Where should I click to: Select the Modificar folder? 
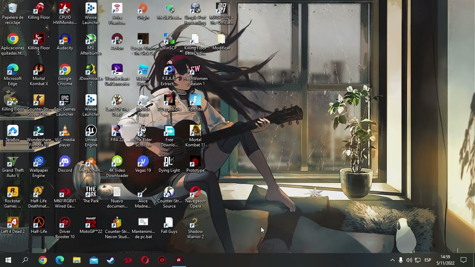221,42
